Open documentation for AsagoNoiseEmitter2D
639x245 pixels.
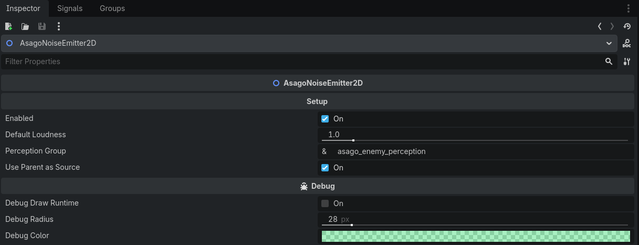tap(627, 44)
